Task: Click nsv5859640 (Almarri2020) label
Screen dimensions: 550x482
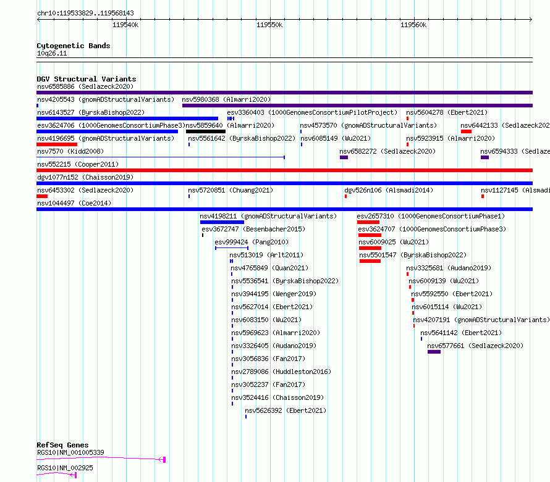Action: click(230, 125)
